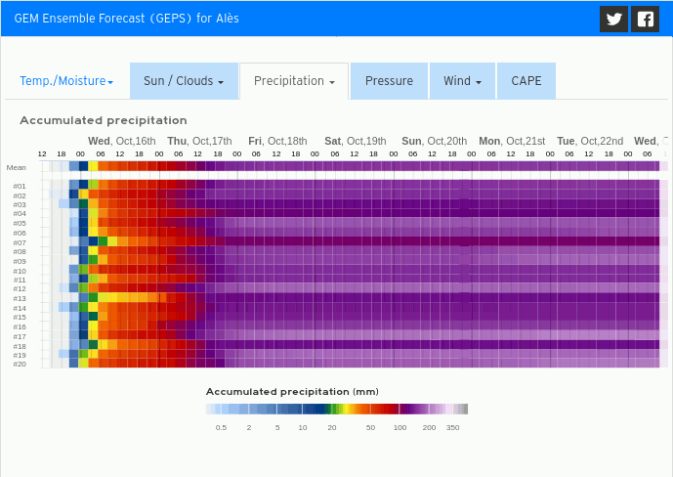Image resolution: width=673 pixels, height=477 pixels.
Task: Click ensemble member #01 label
Action: [x=20, y=186]
